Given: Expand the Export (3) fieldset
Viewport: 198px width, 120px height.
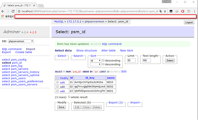Looking at the screenshot, I should [x=116, y=103].
